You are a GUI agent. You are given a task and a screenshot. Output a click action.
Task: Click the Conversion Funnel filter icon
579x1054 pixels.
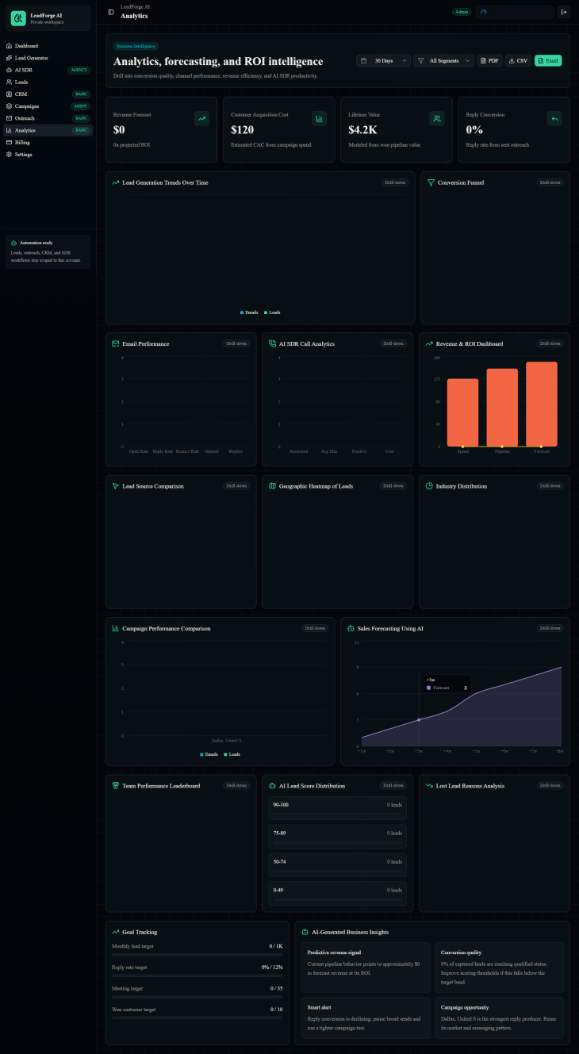point(431,182)
